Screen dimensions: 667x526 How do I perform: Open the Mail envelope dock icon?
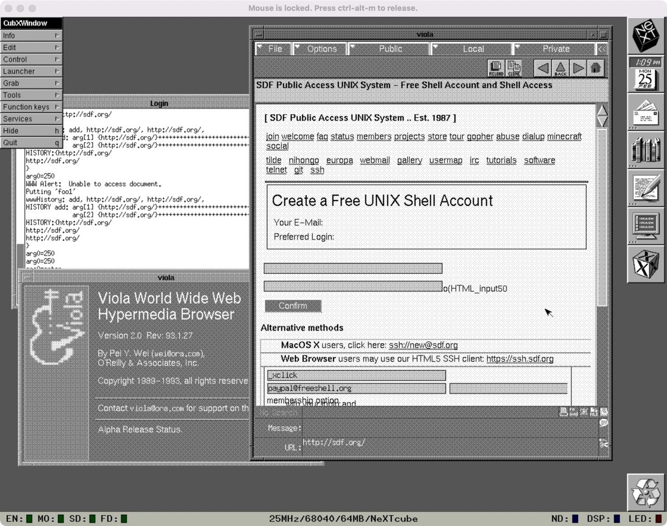coord(646,112)
